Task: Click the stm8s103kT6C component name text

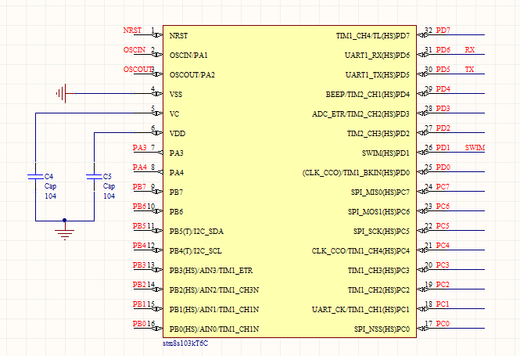Action: 185,343
